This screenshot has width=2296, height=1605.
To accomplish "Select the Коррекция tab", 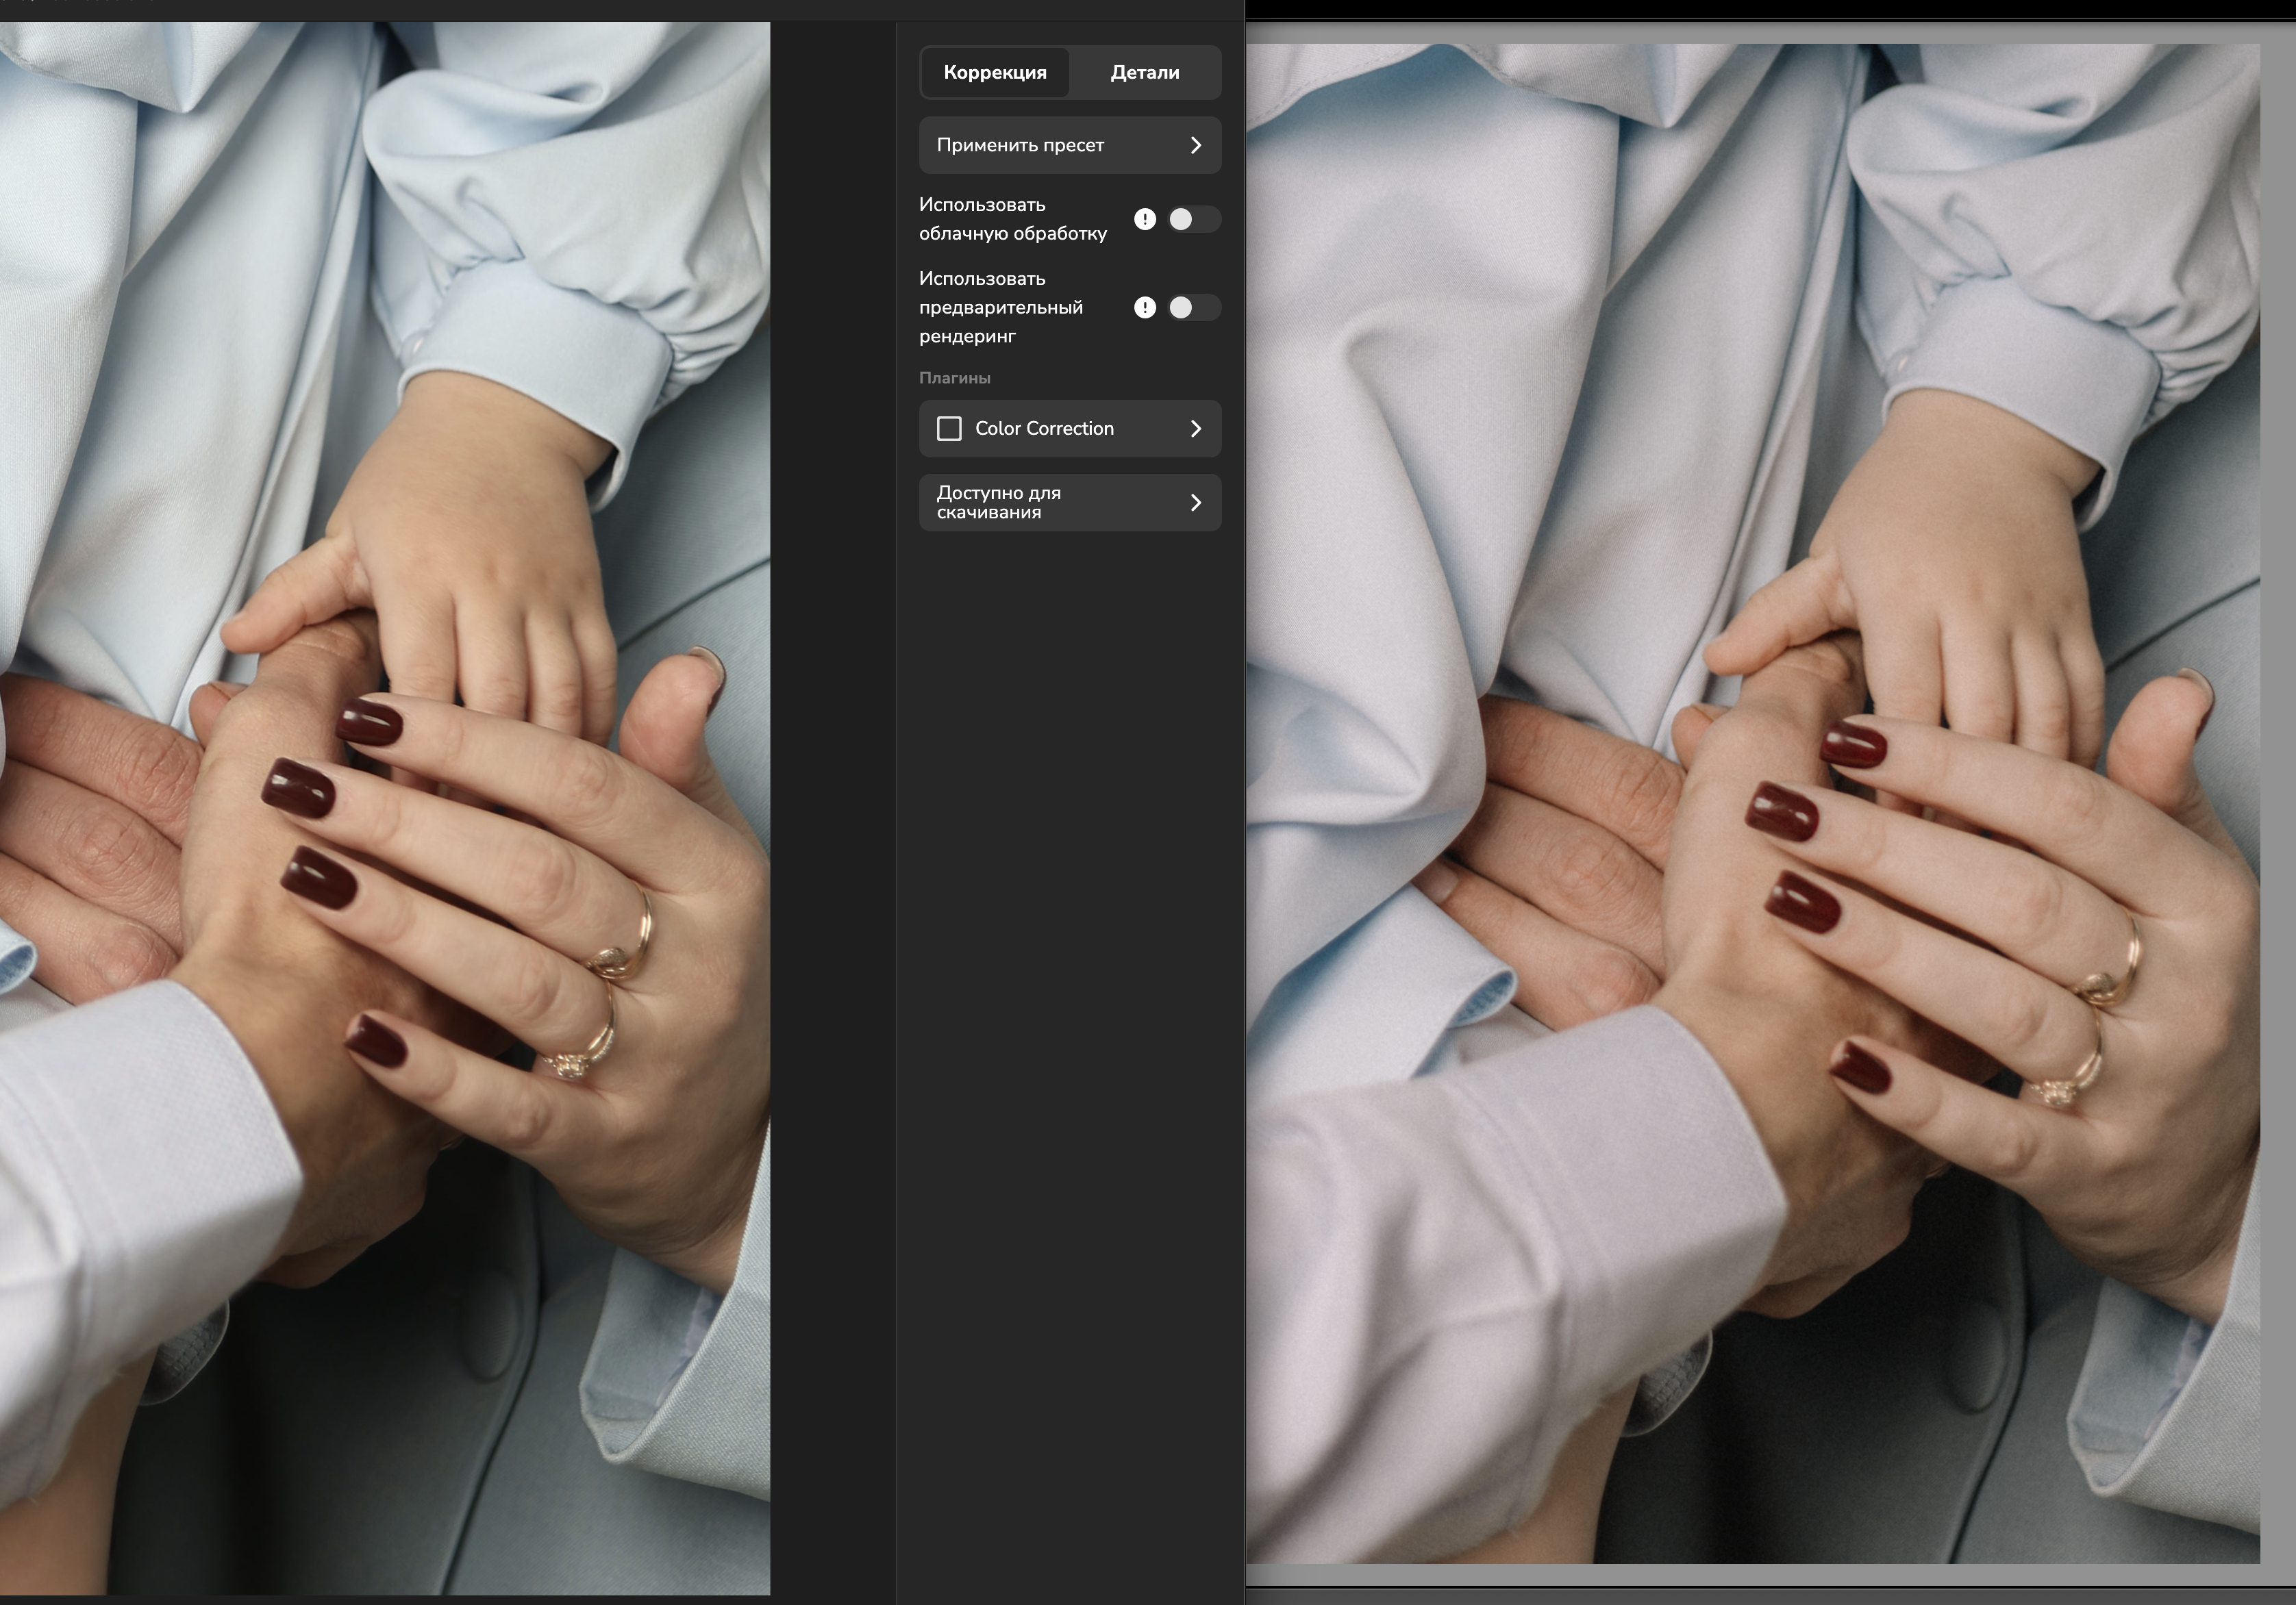I will (x=995, y=73).
